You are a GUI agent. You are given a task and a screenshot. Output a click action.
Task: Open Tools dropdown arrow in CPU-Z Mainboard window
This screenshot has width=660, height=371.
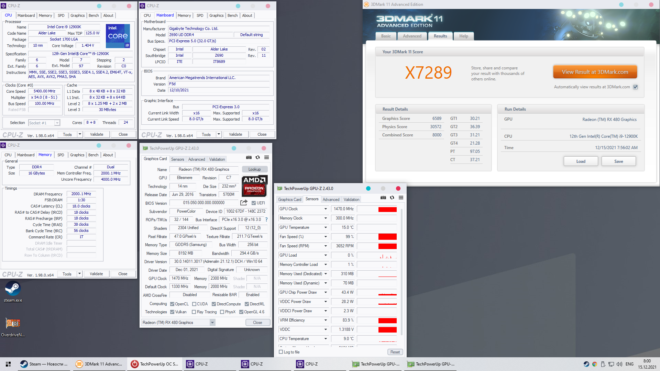pyautogui.click(x=219, y=134)
